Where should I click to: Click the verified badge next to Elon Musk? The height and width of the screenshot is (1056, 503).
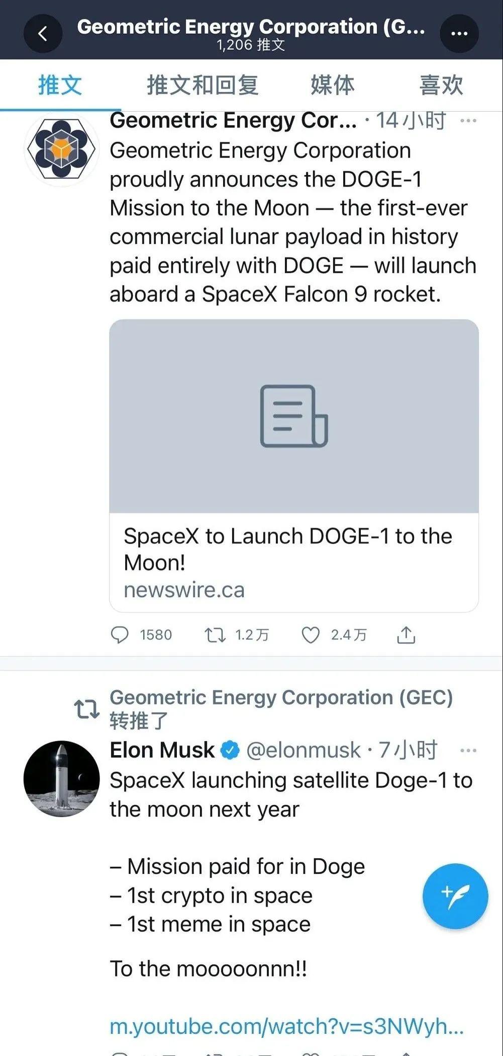click(229, 750)
